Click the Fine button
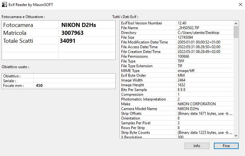 [226, 146]
